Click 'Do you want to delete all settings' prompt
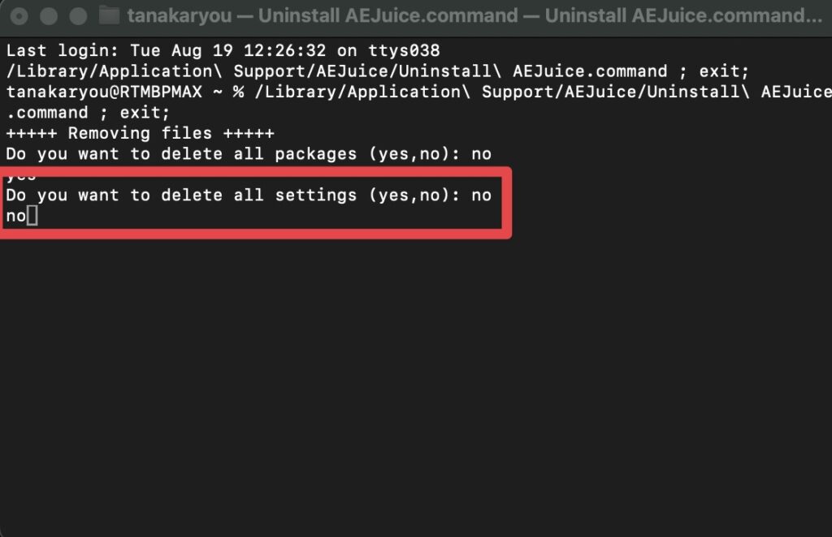 (181, 195)
